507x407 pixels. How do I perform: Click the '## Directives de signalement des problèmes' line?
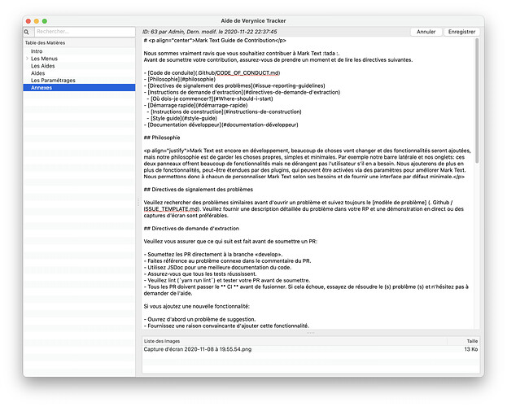pos(199,190)
